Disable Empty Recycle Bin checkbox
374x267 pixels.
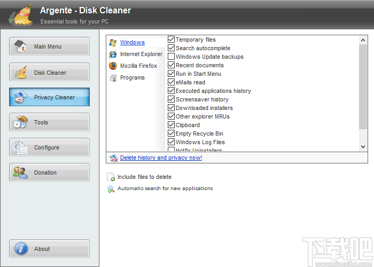point(171,133)
